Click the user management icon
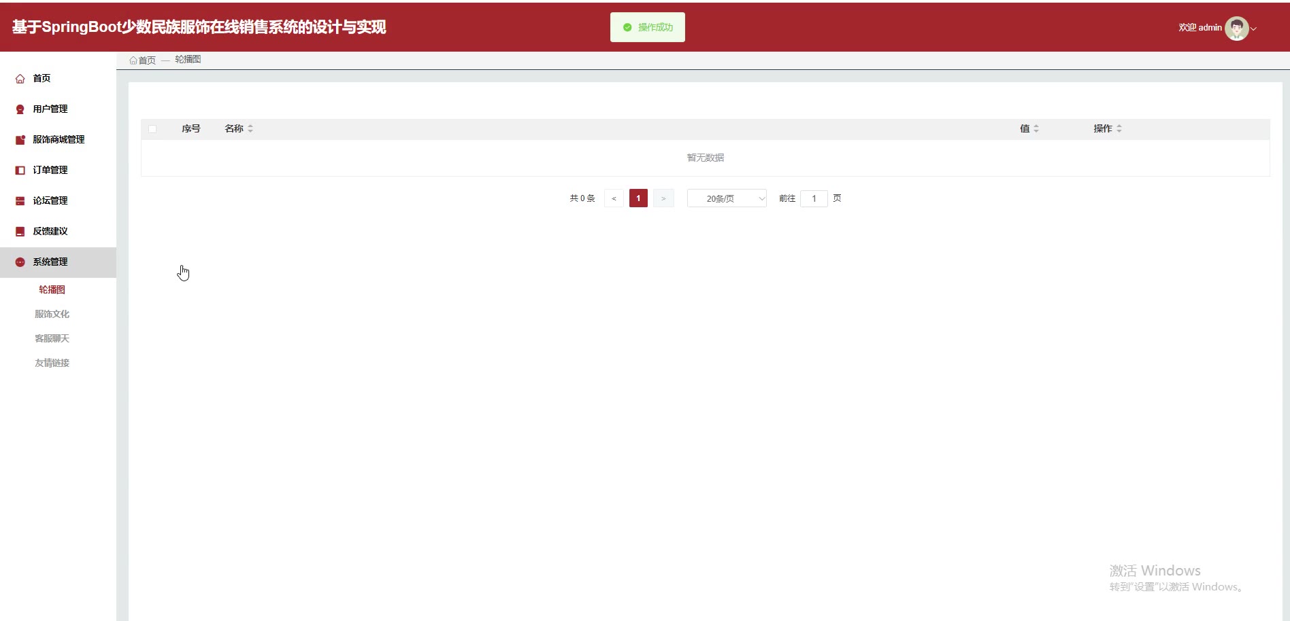This screenshot has width=1290, height=621. (x=20, y=109)
